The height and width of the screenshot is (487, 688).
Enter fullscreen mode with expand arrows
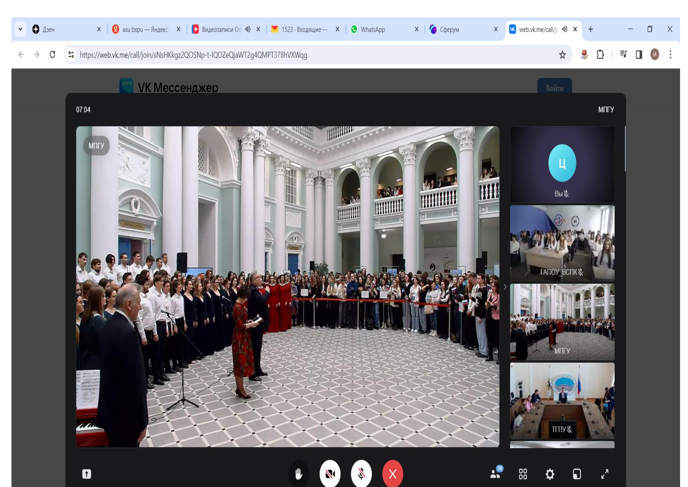point(605,474)
